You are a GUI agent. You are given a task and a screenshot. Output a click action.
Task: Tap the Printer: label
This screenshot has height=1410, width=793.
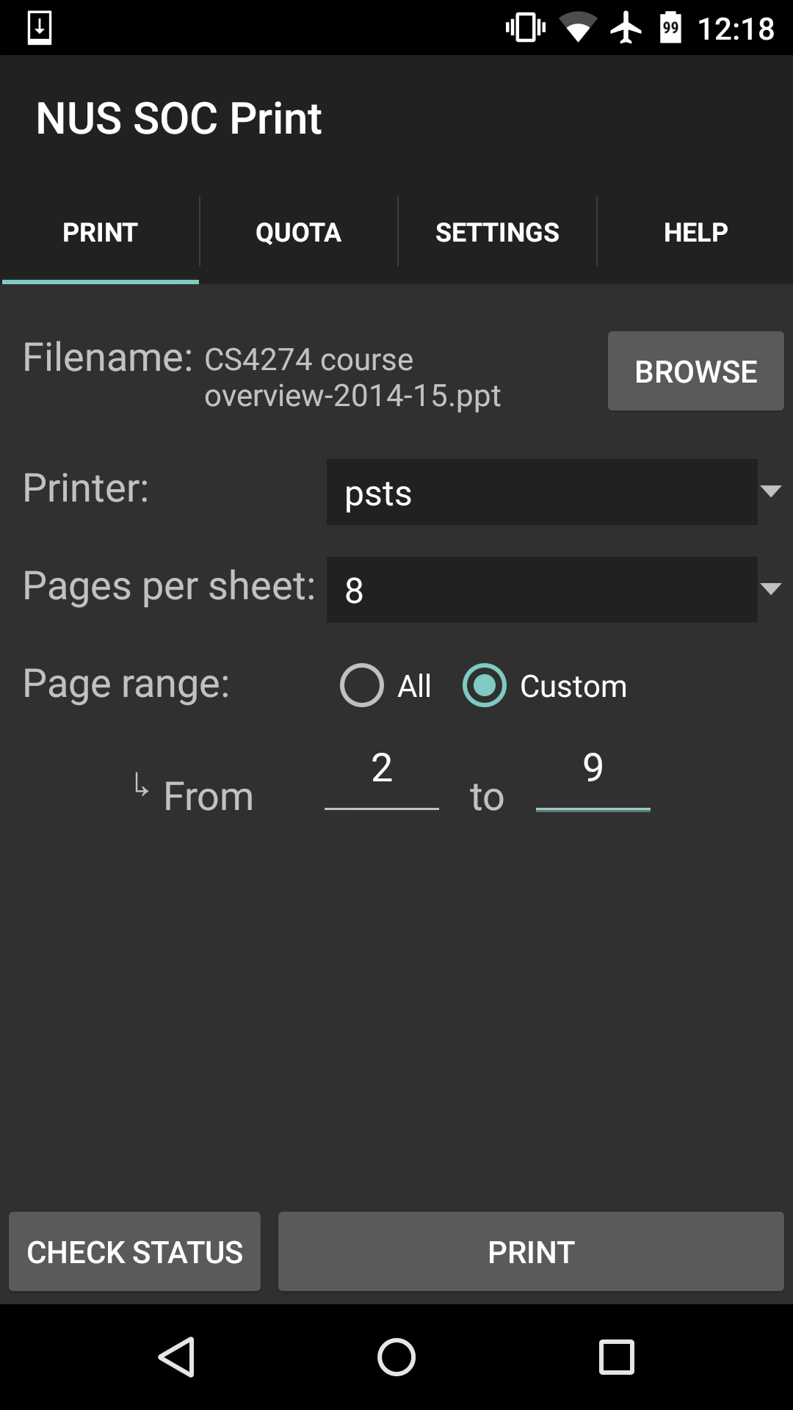coord(86,488)
